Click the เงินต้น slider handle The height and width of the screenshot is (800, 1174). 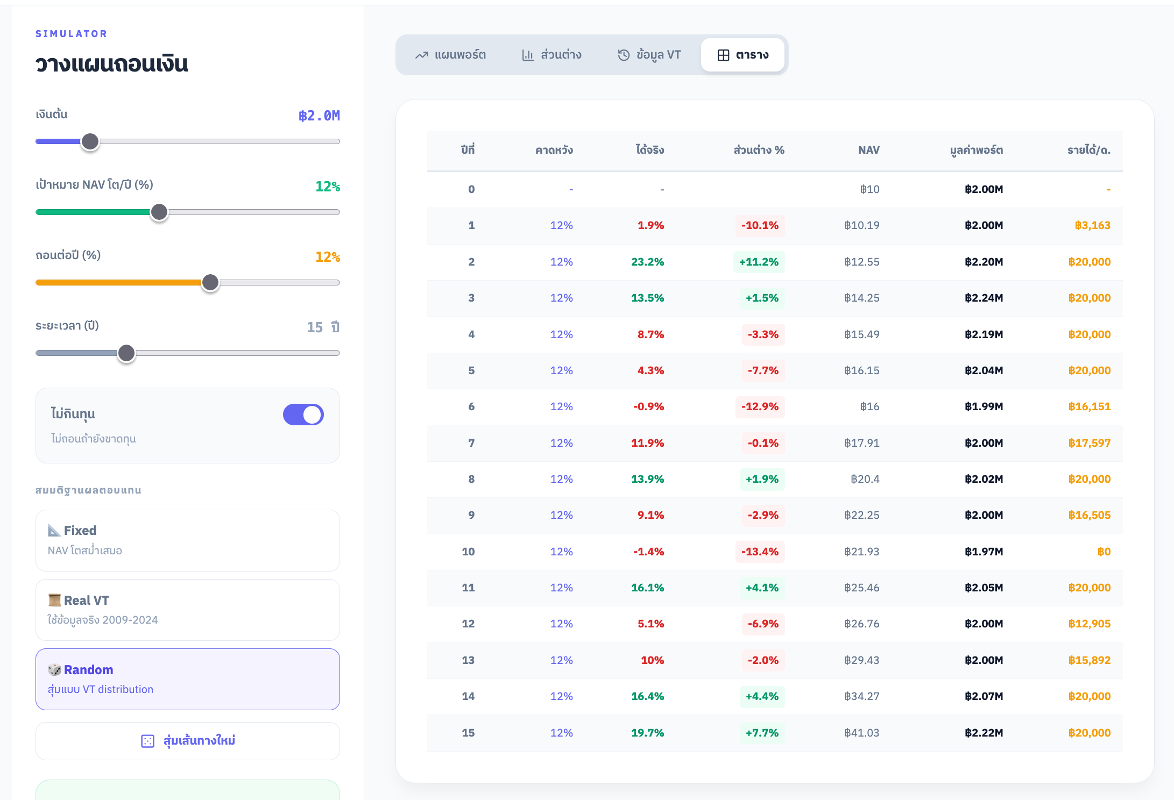[x=90, y=142]
